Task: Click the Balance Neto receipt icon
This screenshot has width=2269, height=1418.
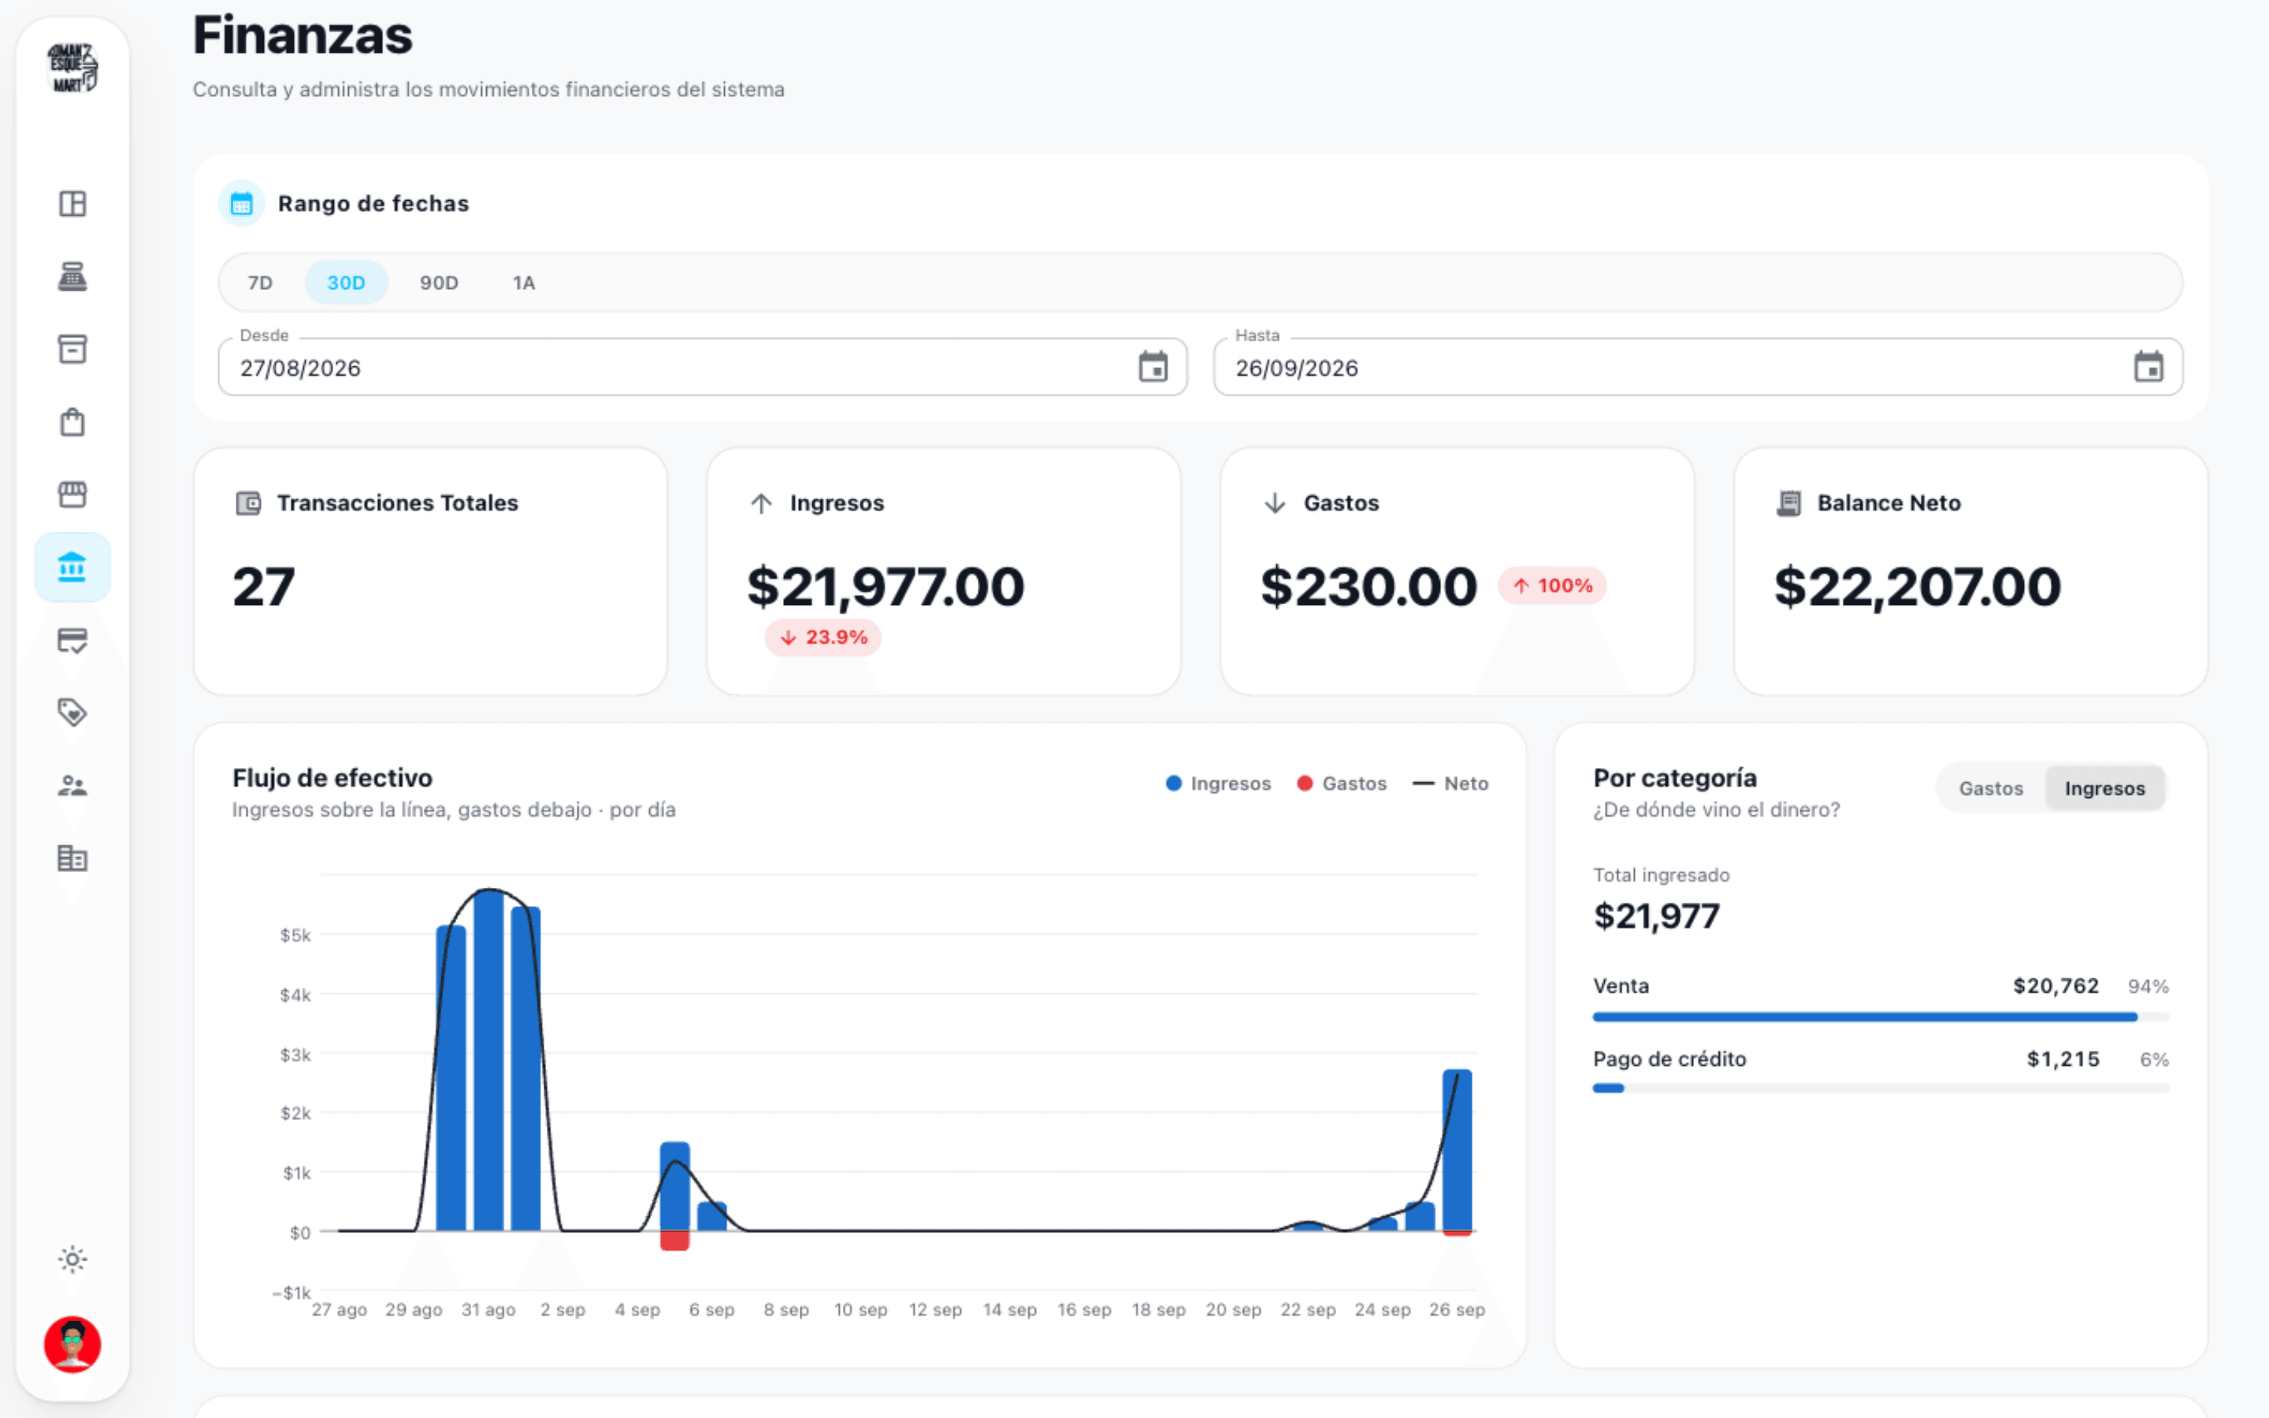Action: coord(1789,503)
